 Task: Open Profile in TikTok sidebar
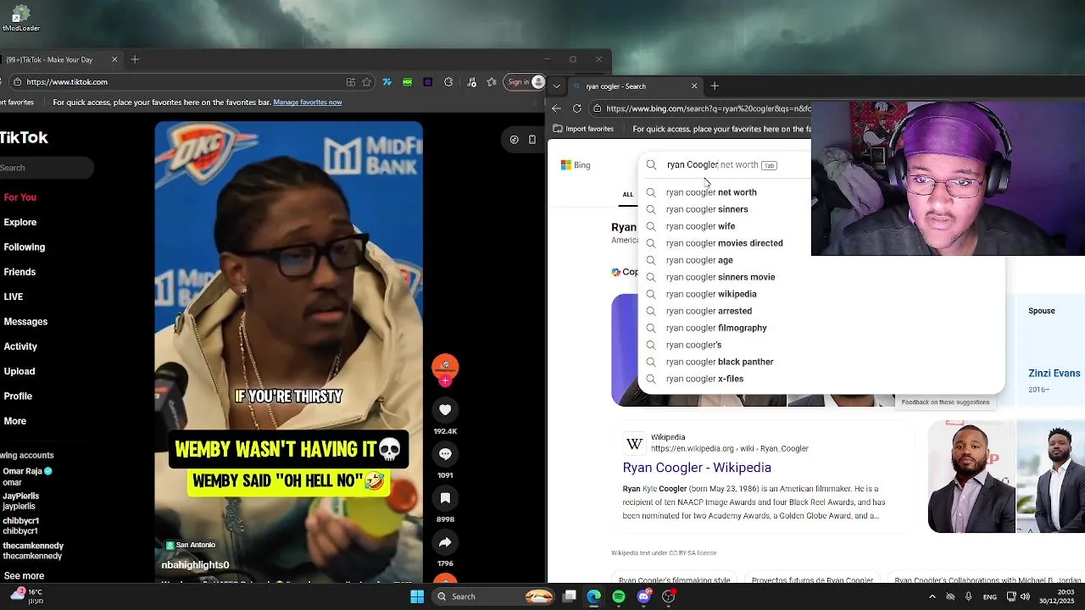pos(17,396)
